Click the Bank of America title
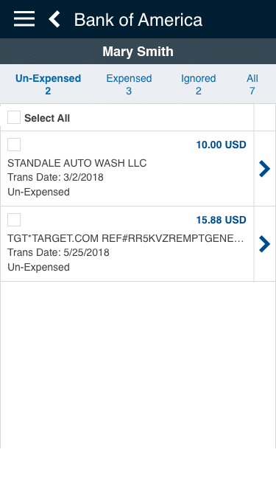 pyautogui.click(x=138, y=20)
